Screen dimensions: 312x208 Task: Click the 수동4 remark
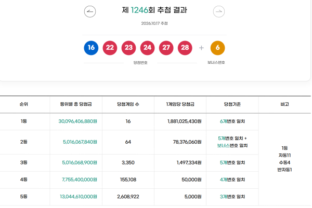(x=285, y=162)
